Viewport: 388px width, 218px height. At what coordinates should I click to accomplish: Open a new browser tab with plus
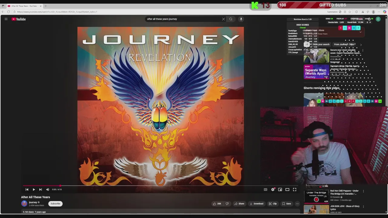pyautogui.click(x=45, y=6)
